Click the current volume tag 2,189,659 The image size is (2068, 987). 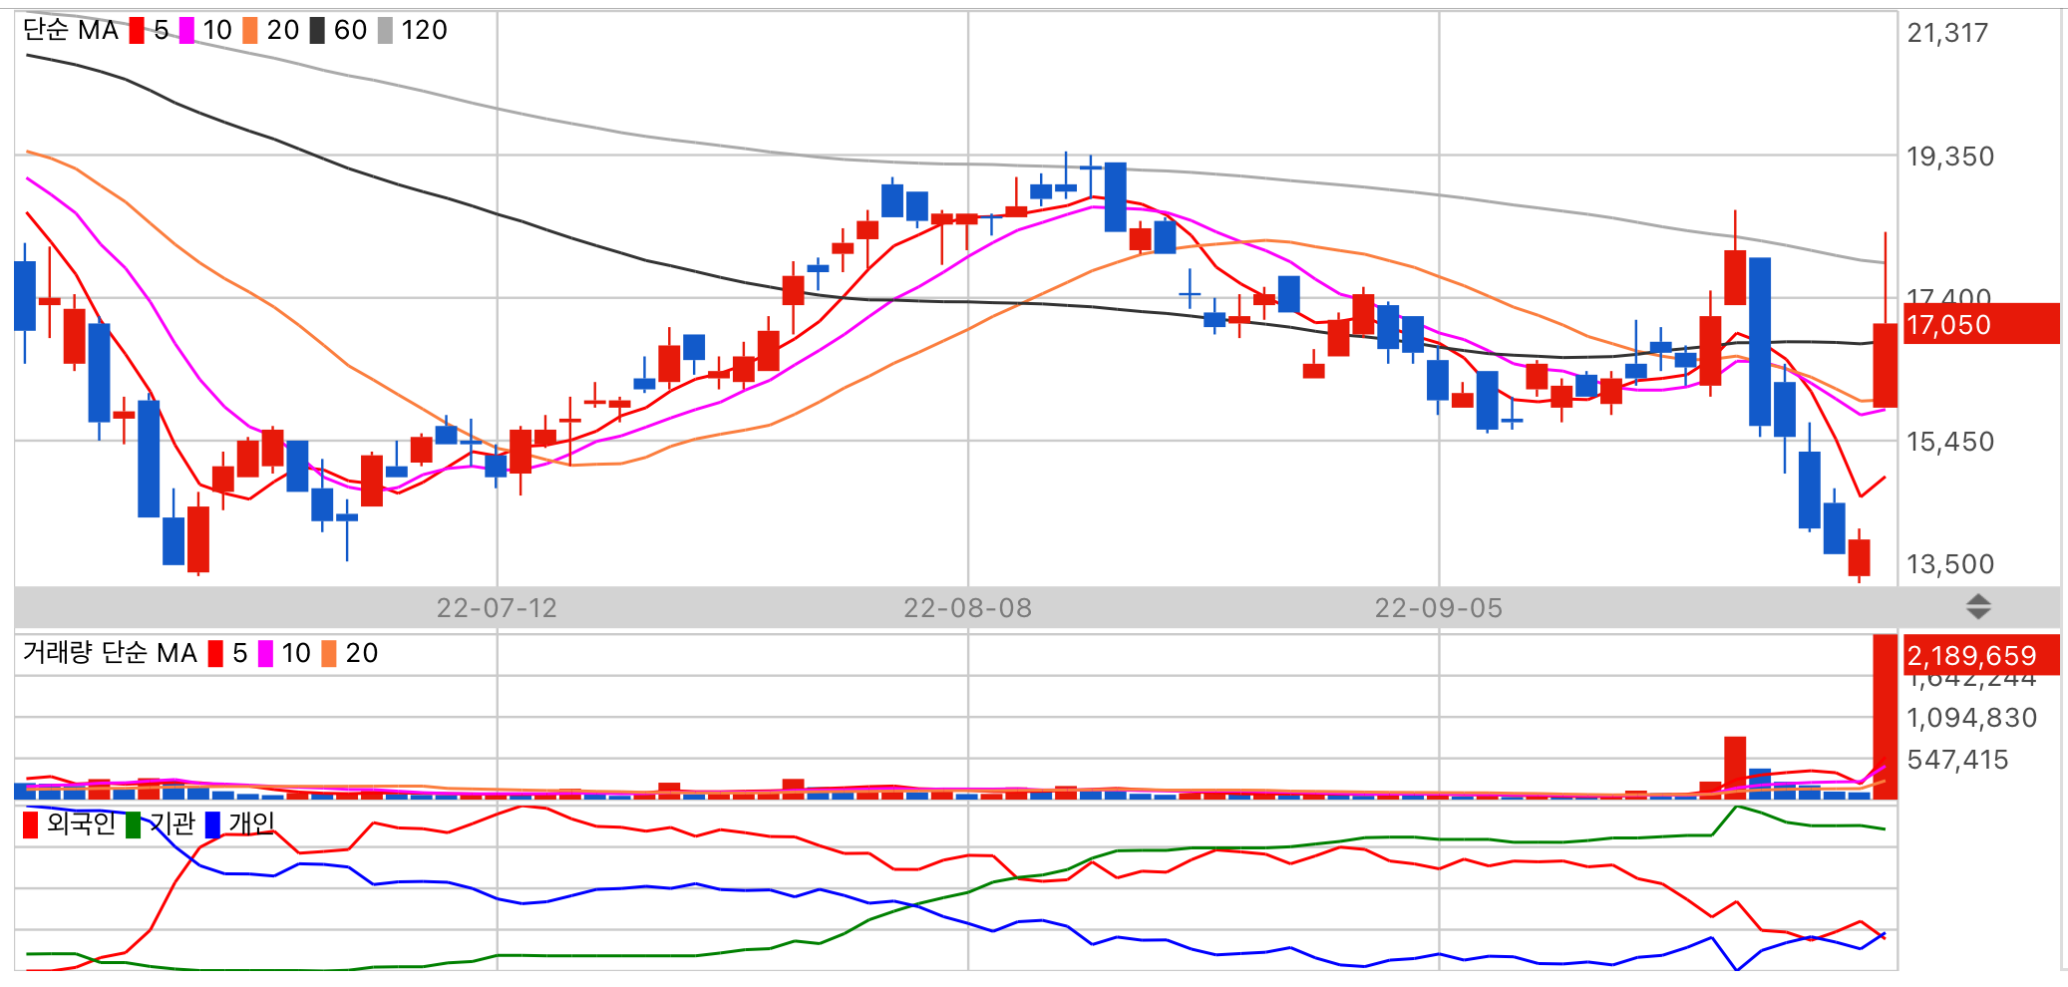tap(1981, 655)
